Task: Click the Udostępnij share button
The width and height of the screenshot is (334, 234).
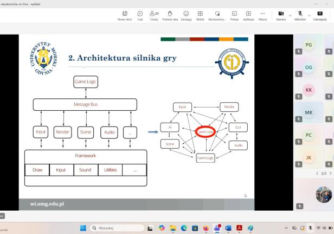Action: coord(319,15)
